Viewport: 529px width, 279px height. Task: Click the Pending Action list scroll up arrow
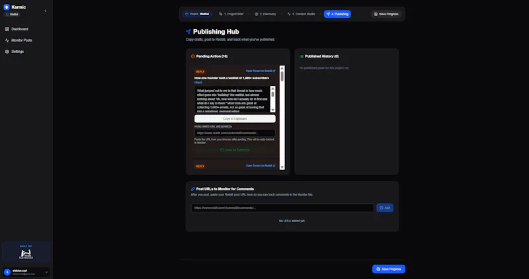click(x=282, y=68)
